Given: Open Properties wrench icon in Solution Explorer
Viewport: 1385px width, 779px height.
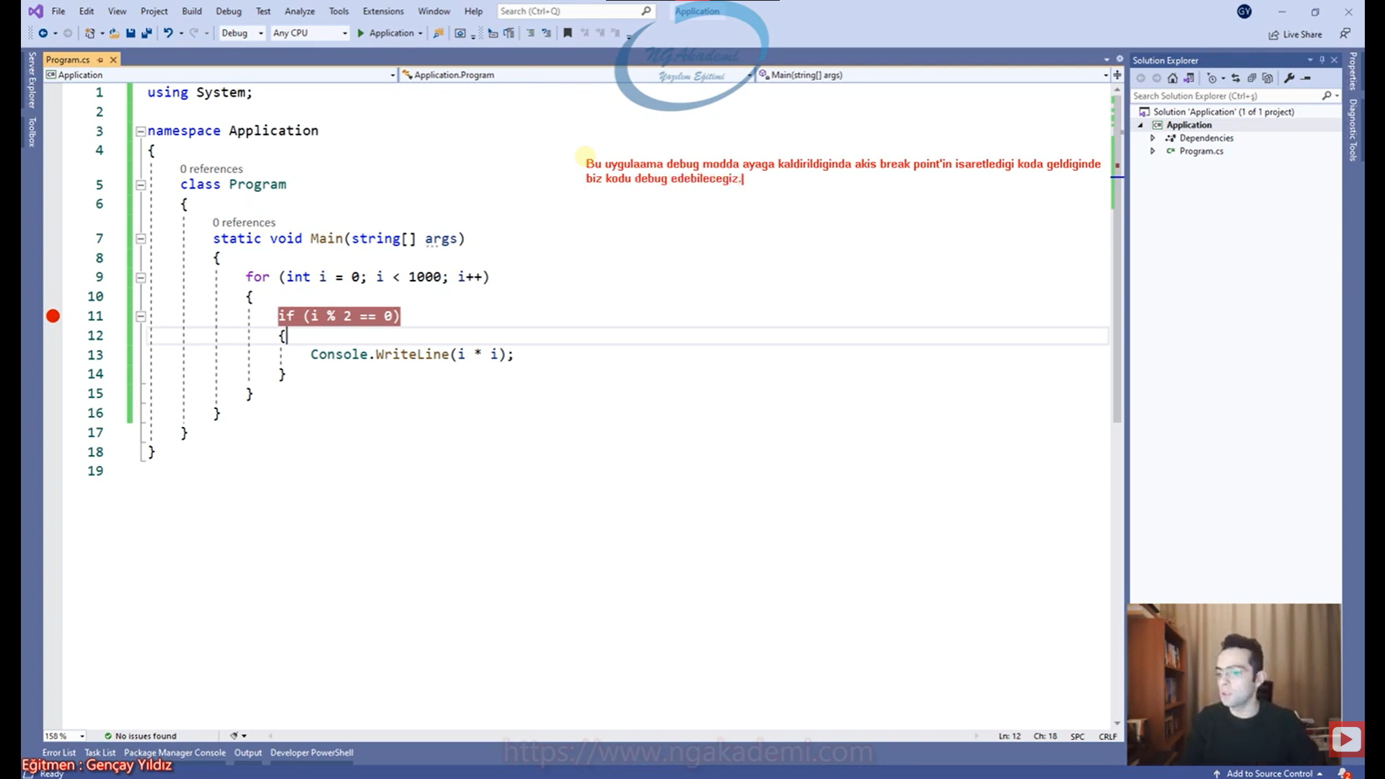Looking at the screenshot, I should (1290, 78).
